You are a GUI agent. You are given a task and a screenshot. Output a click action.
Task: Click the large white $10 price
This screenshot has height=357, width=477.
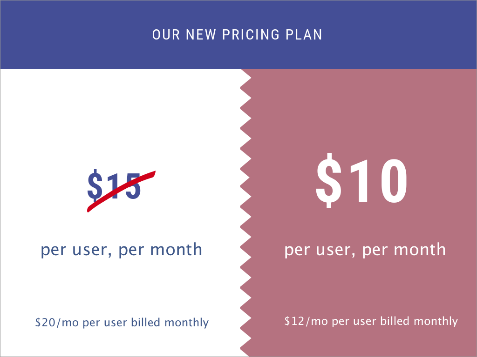coord(361,180)
